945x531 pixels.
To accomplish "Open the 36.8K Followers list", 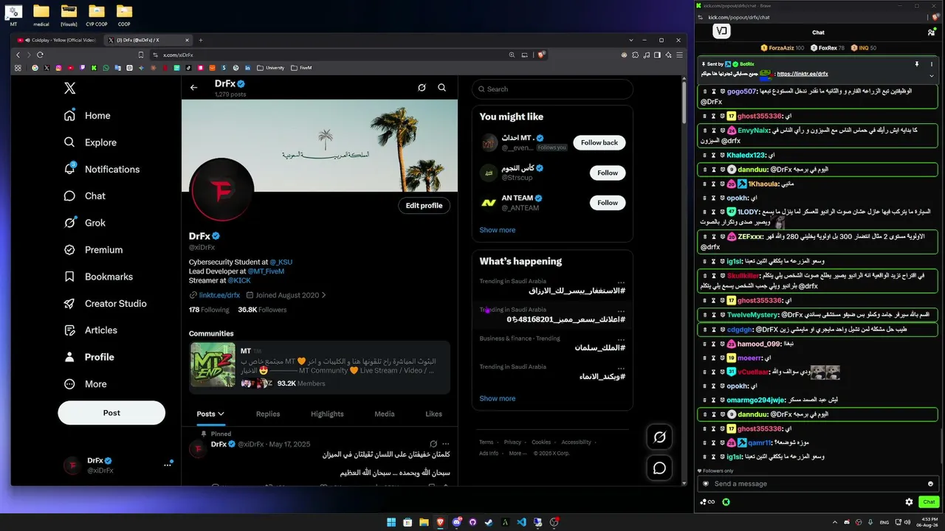I will pyautogui.click(x=262, y=310).
